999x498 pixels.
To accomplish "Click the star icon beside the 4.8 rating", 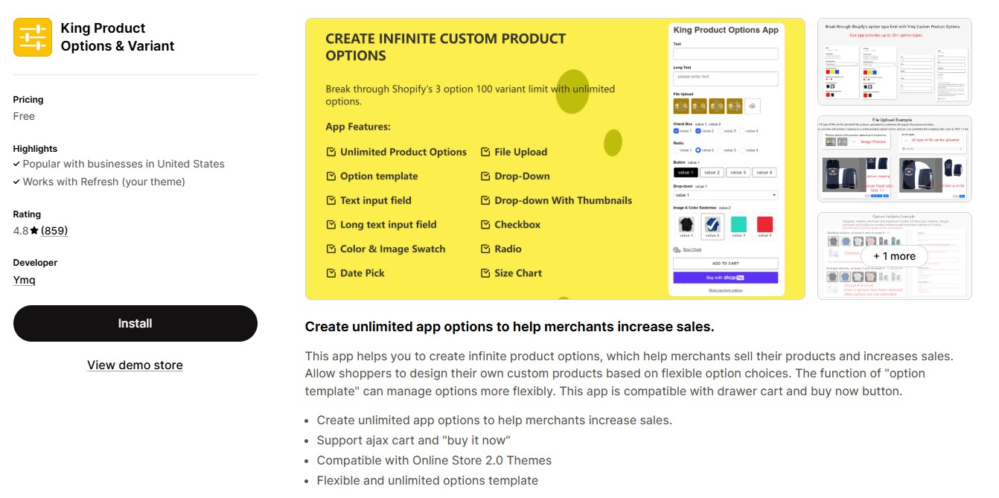I will tap(34, 231).
